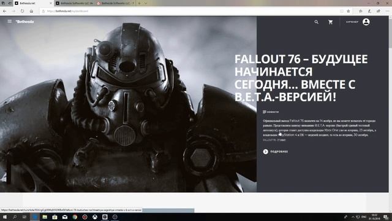This screenshot has width=392, height=221.
Task: Open a new tab with the plus button
Action: coord(139,3)
